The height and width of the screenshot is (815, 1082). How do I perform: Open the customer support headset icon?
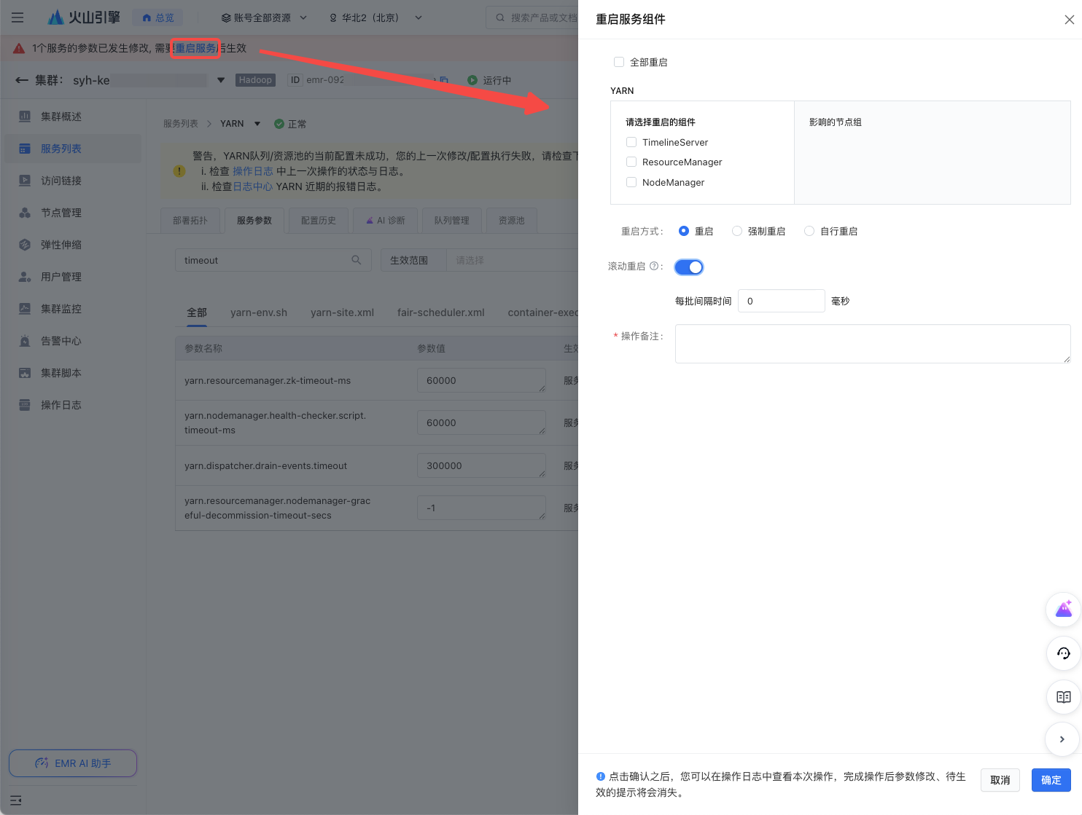[1064, 653]
